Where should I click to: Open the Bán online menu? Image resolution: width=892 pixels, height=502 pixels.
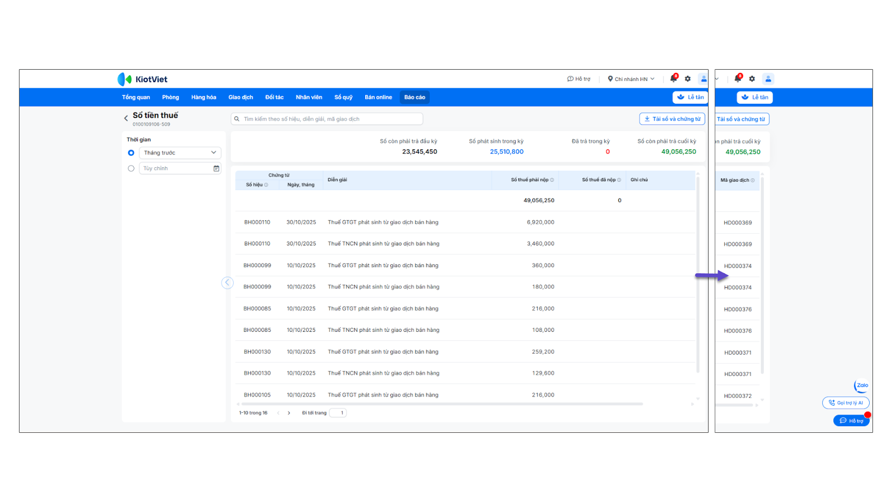point(379,97)
